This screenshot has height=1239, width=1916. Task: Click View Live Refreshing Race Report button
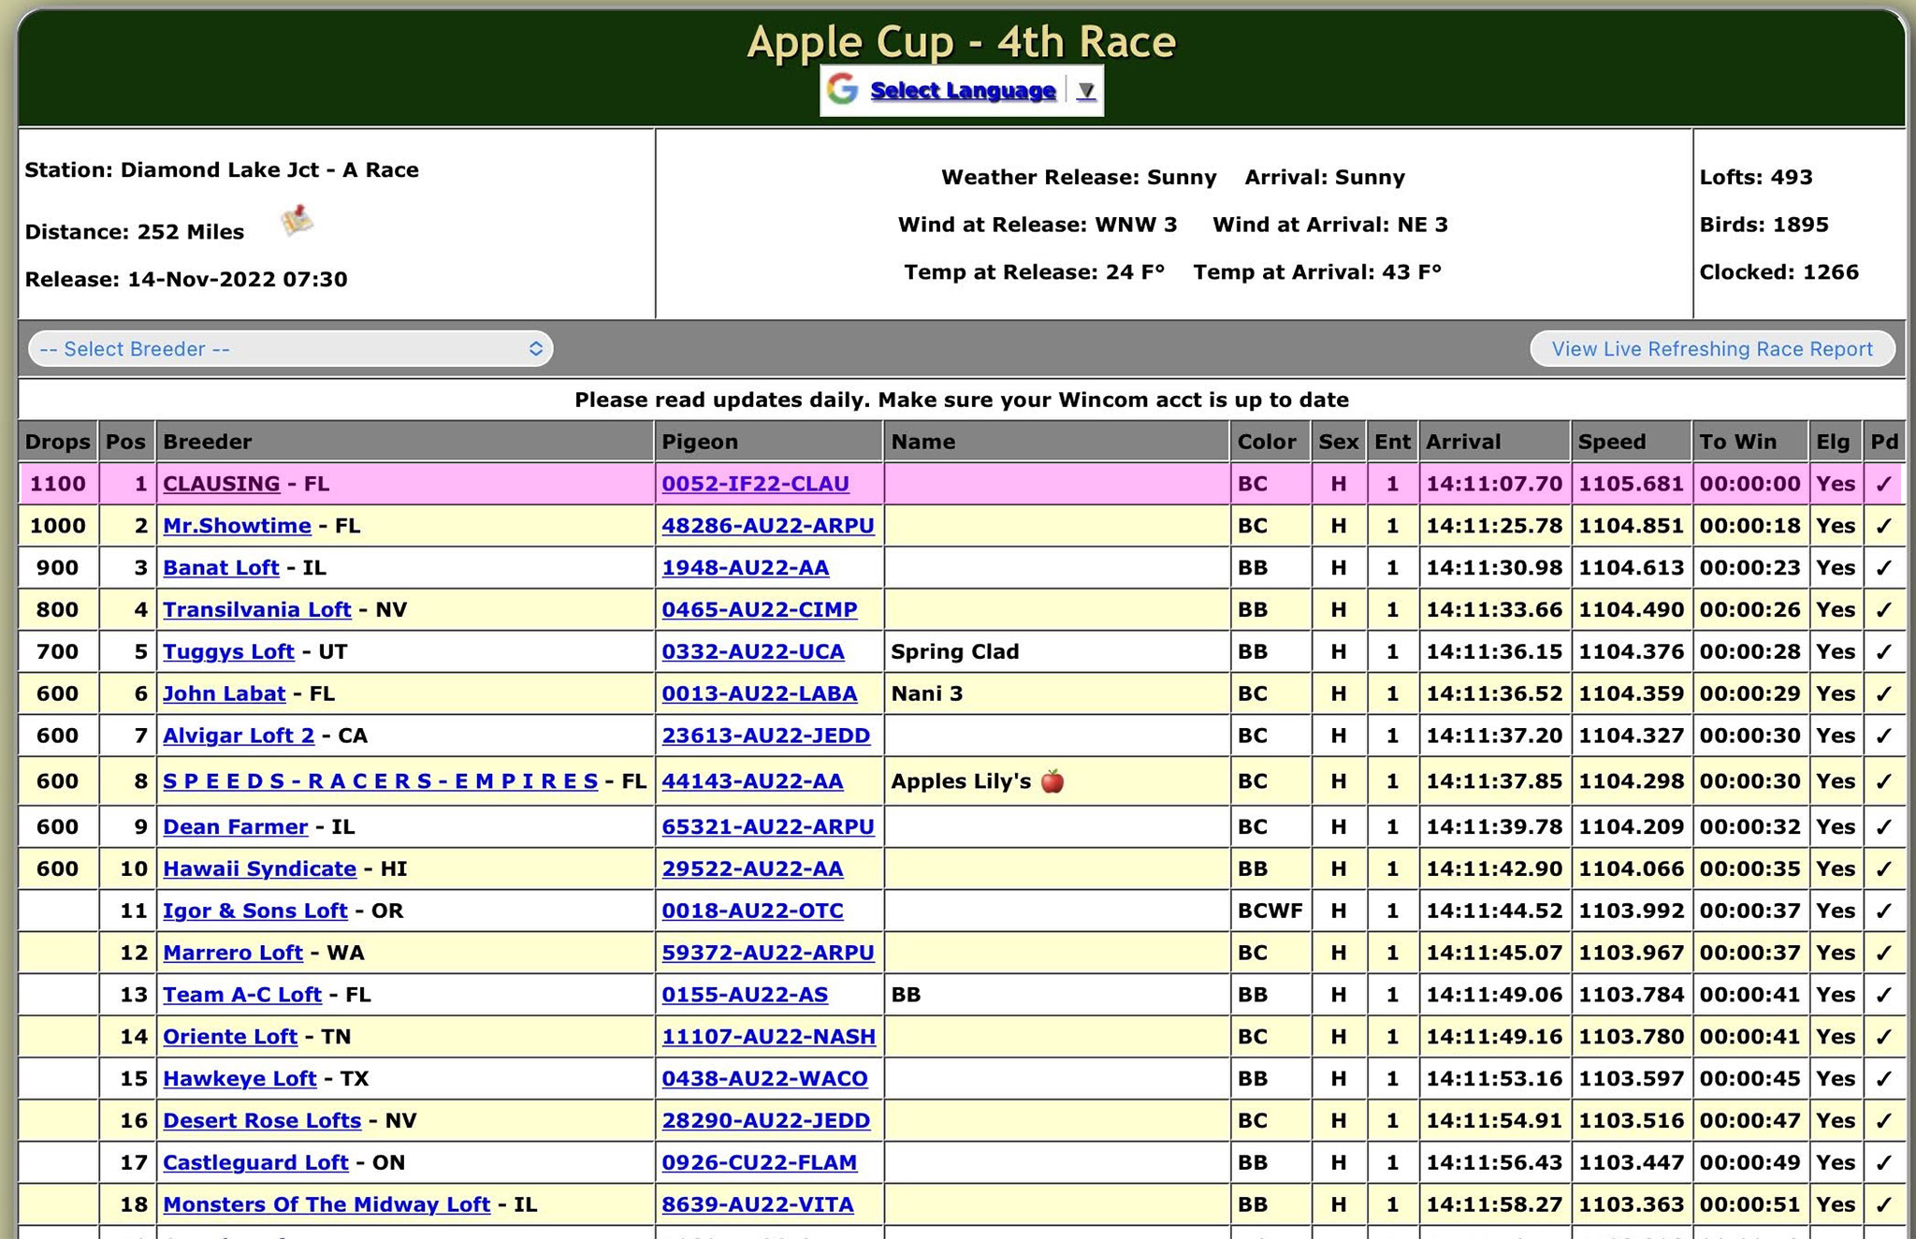[1712, 349]
